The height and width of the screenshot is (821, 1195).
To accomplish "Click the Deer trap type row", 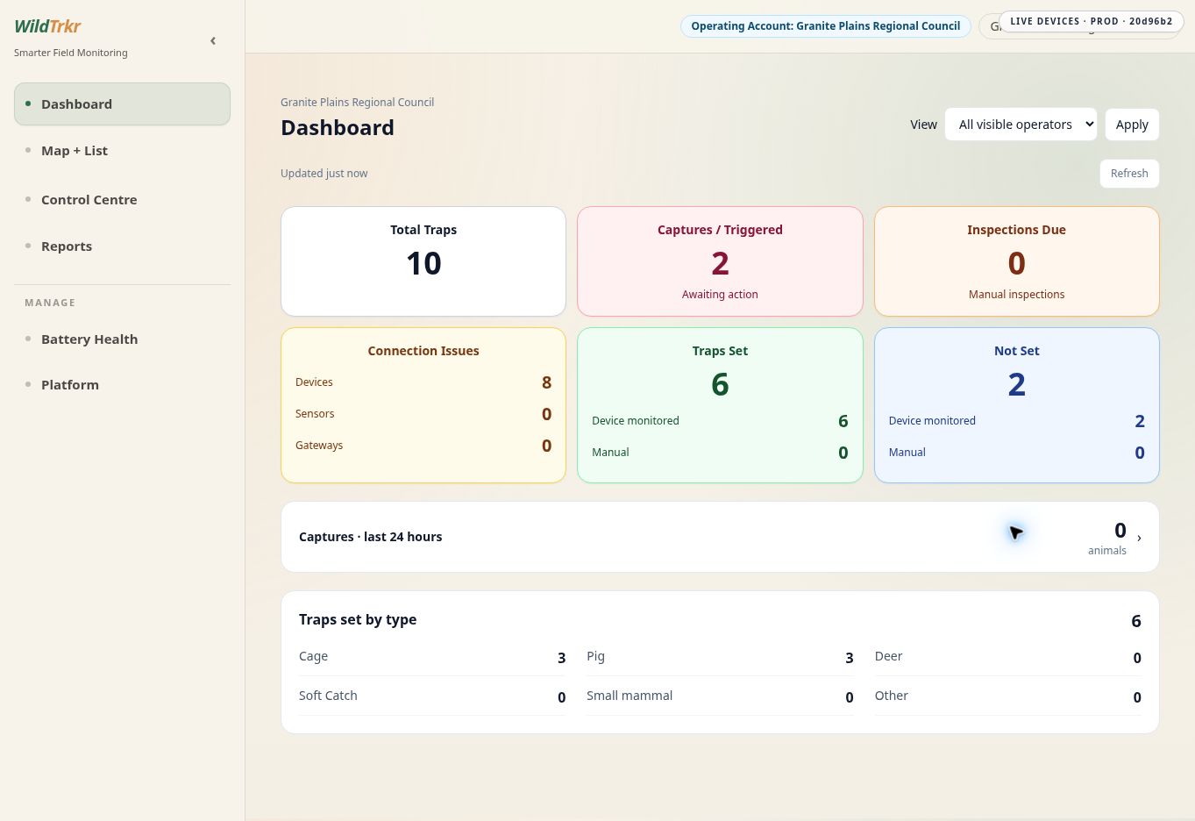I will [x=1008, y=657].
